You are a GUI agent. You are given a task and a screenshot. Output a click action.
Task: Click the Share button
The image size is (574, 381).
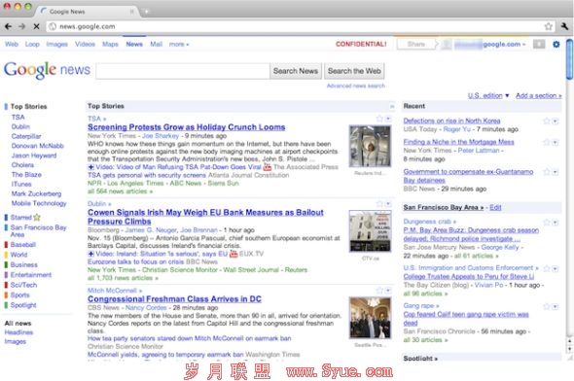(416, 45)
